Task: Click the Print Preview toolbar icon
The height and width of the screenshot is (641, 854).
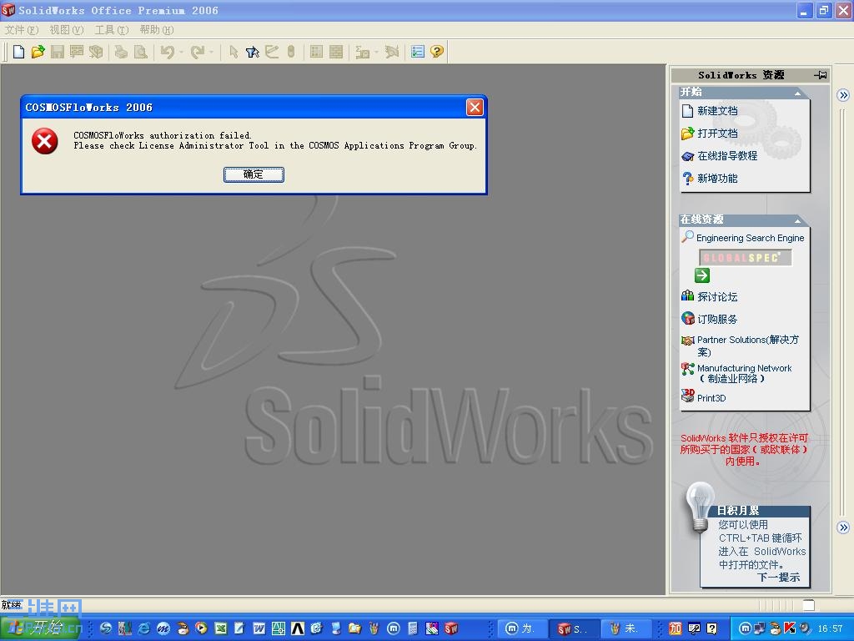Action: pos(140,52)
